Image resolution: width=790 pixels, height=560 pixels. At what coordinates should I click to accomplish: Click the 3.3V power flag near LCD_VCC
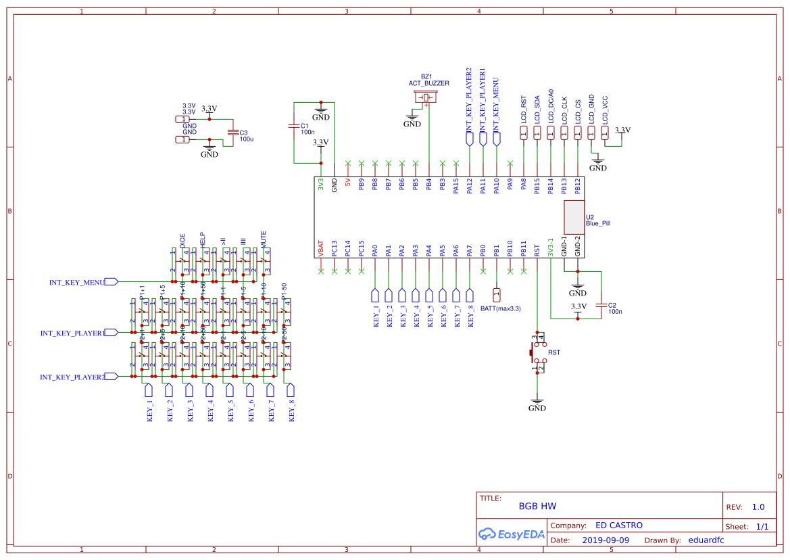click(x=622, y=130)
